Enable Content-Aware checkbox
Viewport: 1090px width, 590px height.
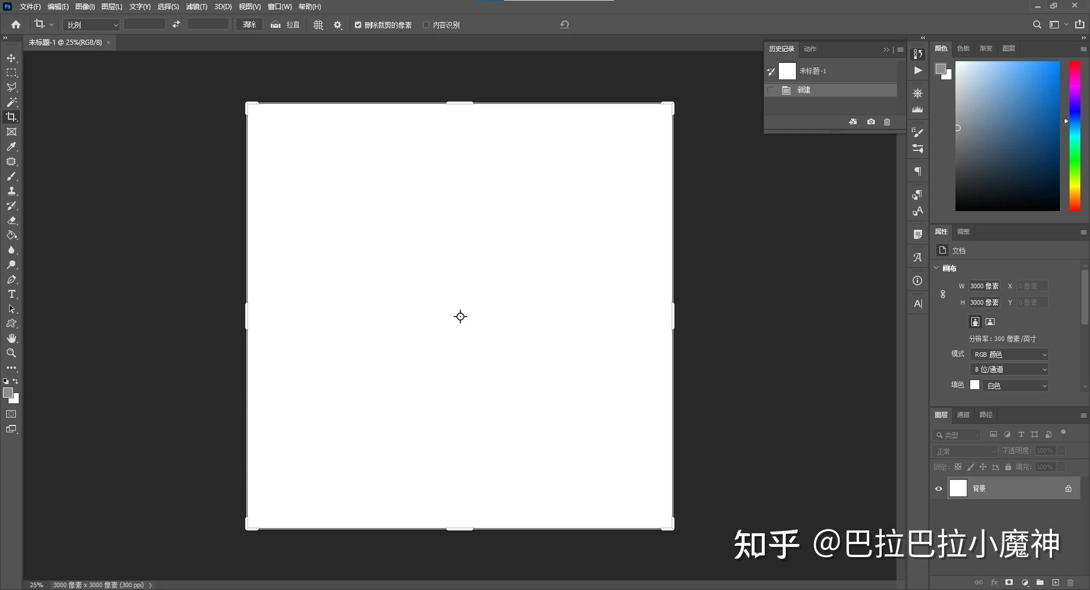[426, 25]
